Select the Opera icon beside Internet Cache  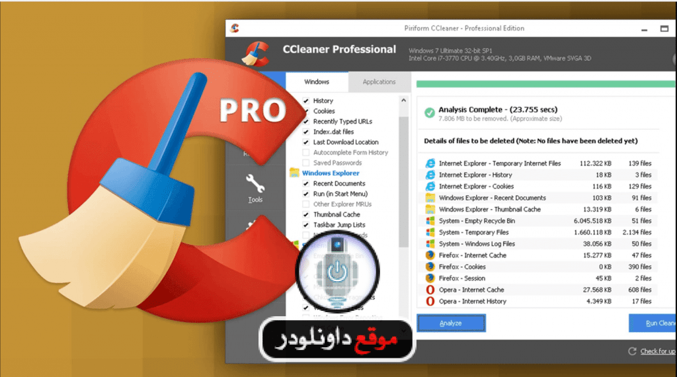pos(430,290)
